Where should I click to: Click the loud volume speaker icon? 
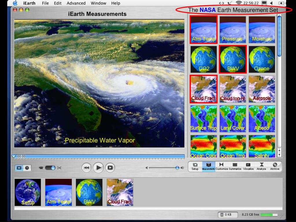182,168
